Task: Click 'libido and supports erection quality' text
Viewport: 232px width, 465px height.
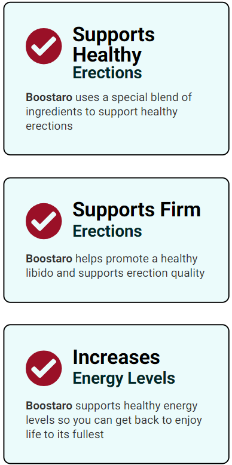Action: tap(115, 273)
